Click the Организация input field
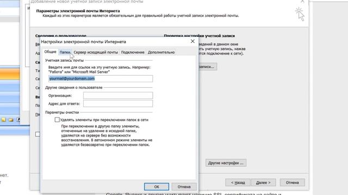Viewport: 348px width, 195px height. point(118,95)
